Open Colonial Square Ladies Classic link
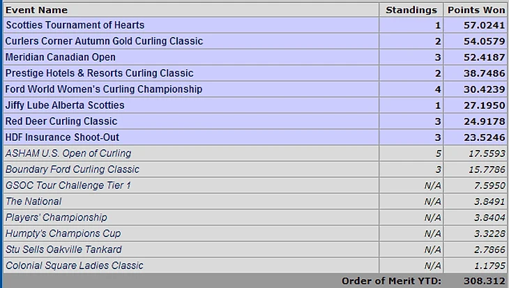Screen dimensions: 509x288 pyautogui.click(x=74, y=266)
